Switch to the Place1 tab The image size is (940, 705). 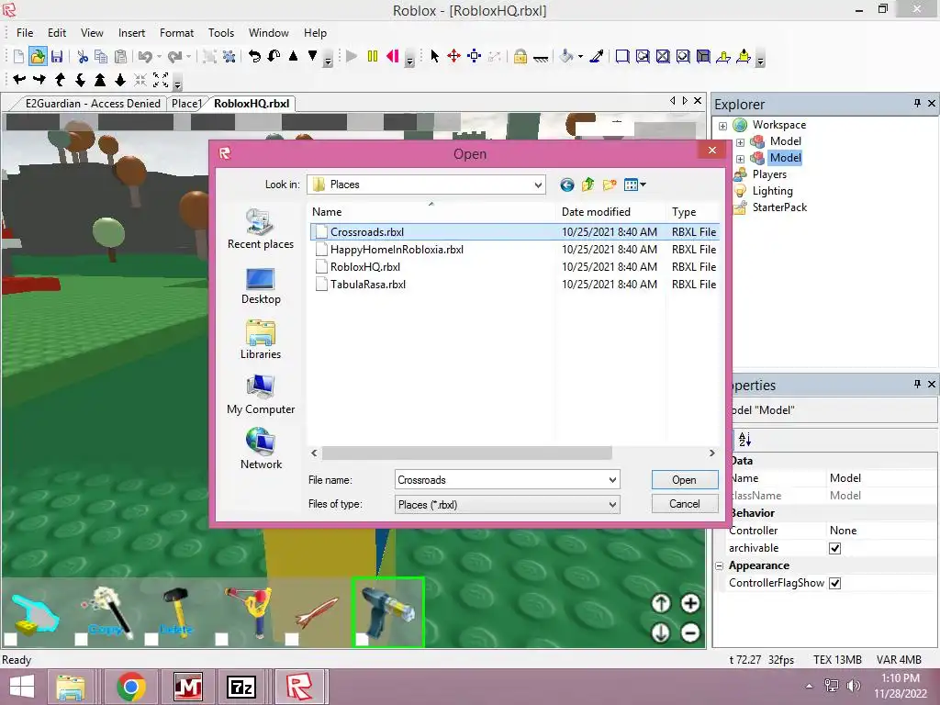(186, 103)
